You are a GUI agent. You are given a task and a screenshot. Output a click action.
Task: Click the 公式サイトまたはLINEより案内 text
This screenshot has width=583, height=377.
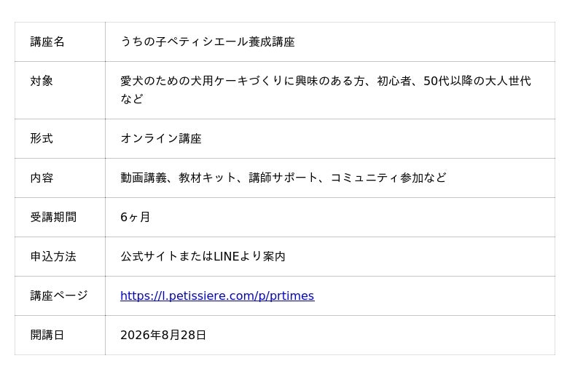point(203,257)
